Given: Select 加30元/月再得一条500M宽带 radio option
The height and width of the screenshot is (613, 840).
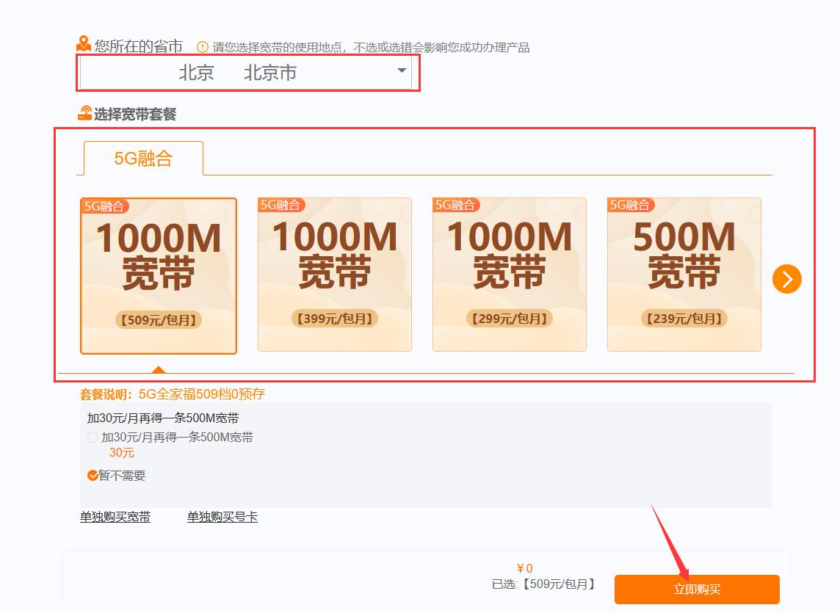Looking at the screenshot, I should (93, 438).
